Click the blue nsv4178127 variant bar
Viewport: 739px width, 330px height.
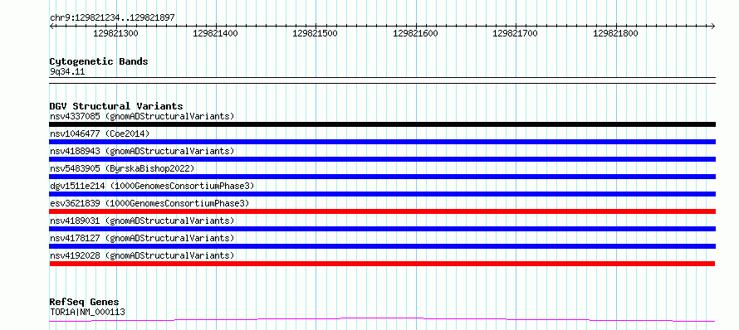click(x=382, y=246)
